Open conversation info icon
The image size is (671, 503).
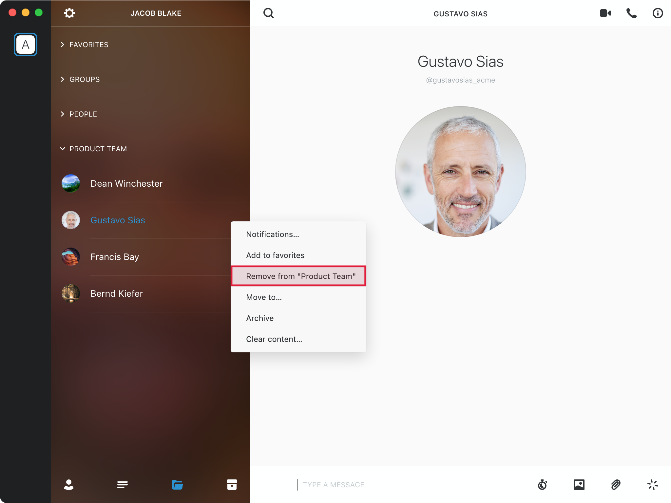(x=658, y=13)
